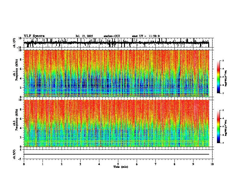Click the flat ch.3 voltage trace line
Screen dimensions: 239x184
point(116,154)
